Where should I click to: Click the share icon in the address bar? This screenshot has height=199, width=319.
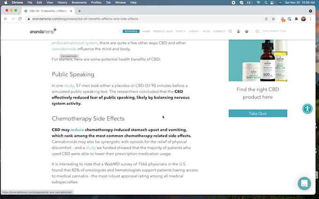coord(266,19)
